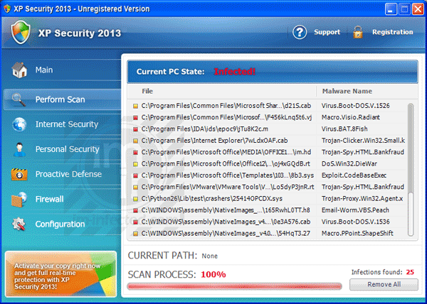This screenshot has height=304, width=427.
Task: Click threat icon next to F456kLnq5t6.vj row
Action: point(135,118)
